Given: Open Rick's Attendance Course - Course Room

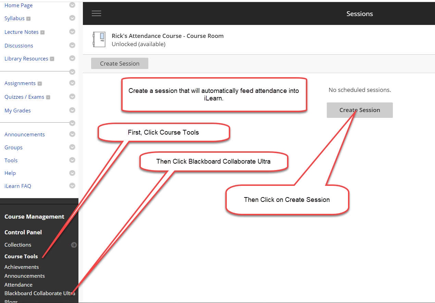Looking at the screenshot, I should [x=167, y=36].
